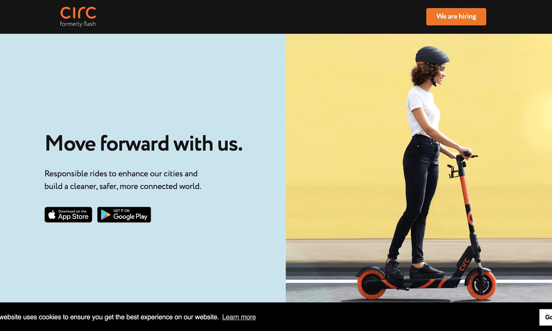The width and height of the screenshot is (552, 331).
Task: Click the 'formerly flash' tagline under logo
Action: [x=78, y=24]
